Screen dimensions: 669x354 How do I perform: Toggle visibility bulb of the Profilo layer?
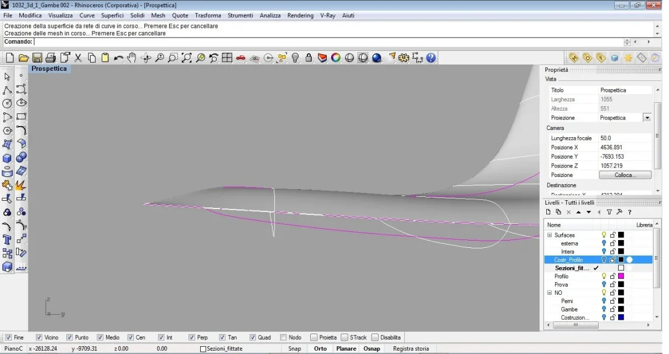[x=604, y=276]
